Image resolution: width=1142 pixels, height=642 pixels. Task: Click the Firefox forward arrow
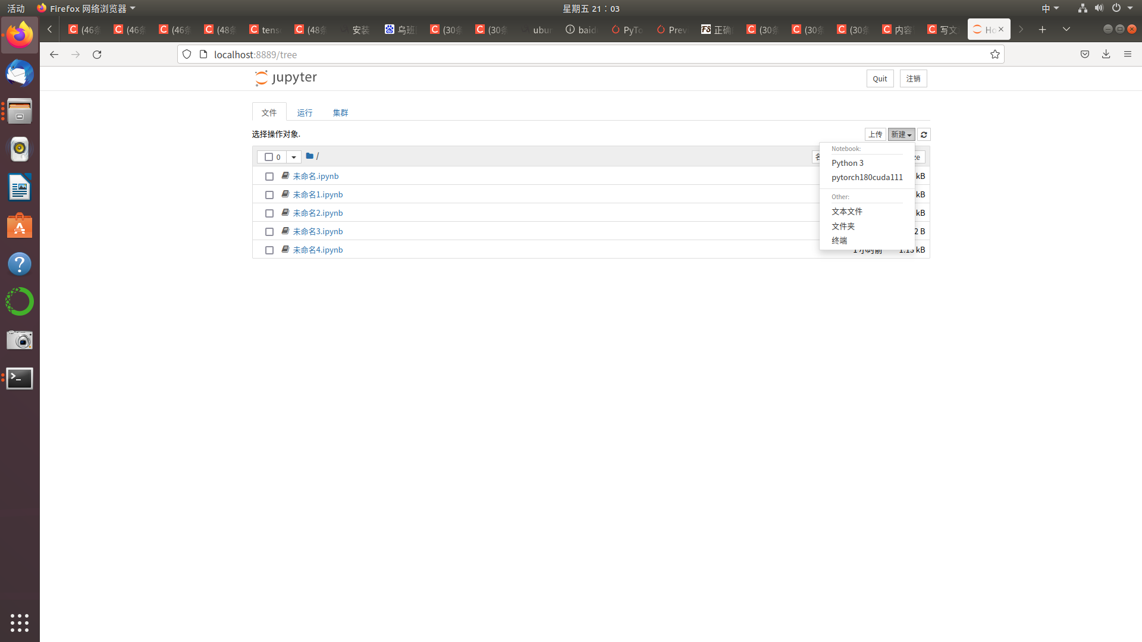pyautogui.click(x=76, y=55)
